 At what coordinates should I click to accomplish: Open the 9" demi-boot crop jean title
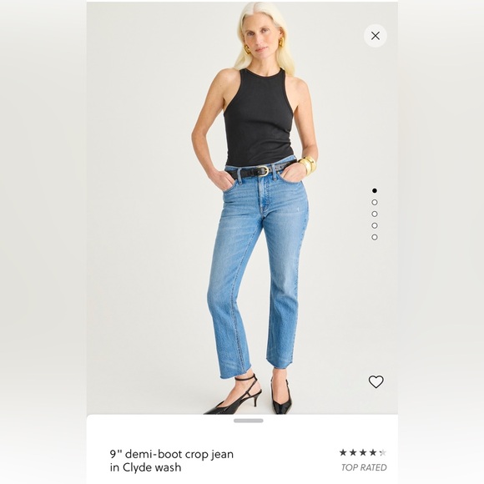click(172, 461)
